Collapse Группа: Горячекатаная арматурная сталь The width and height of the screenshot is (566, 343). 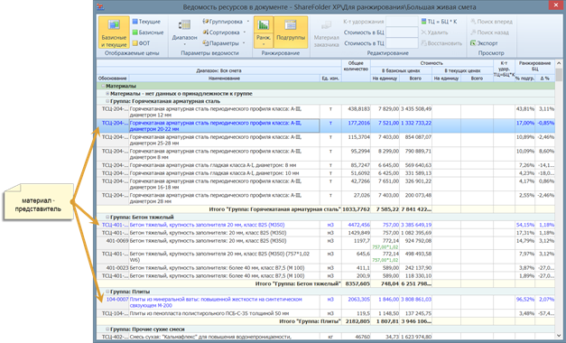(x=107, y=101)
